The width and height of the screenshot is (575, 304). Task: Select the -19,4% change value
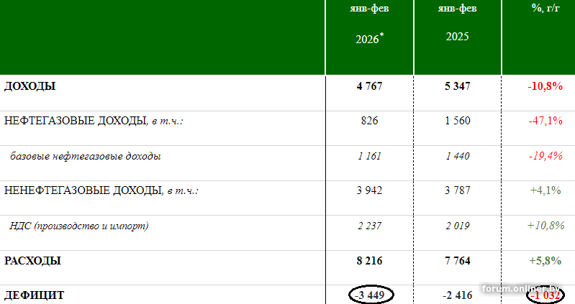[x=545, y=155]
